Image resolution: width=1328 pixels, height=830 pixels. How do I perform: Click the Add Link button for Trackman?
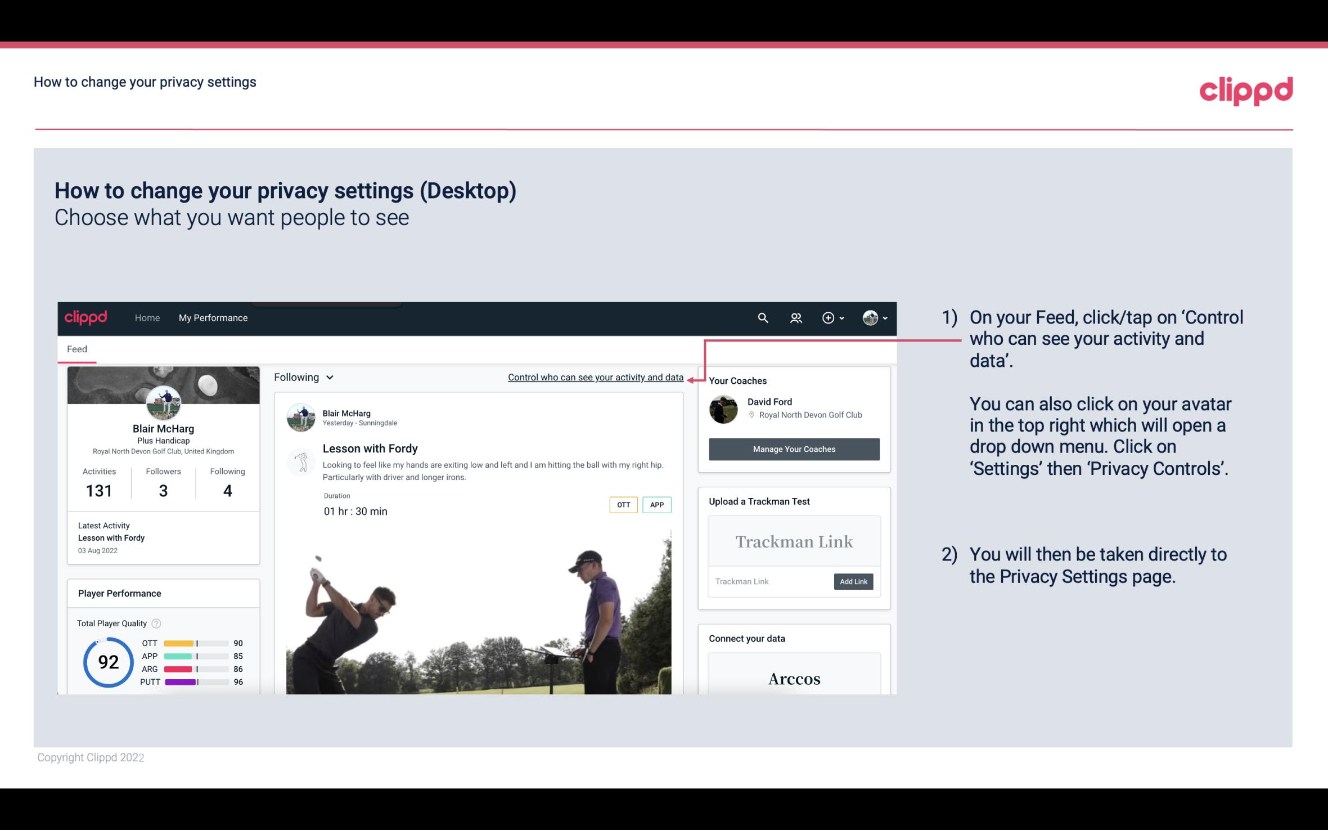click(x=852, y=581)
